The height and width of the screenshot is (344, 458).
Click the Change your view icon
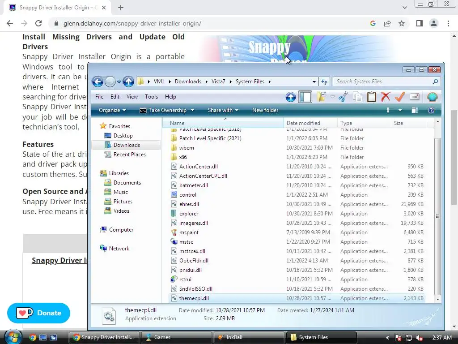pos(388,110)
